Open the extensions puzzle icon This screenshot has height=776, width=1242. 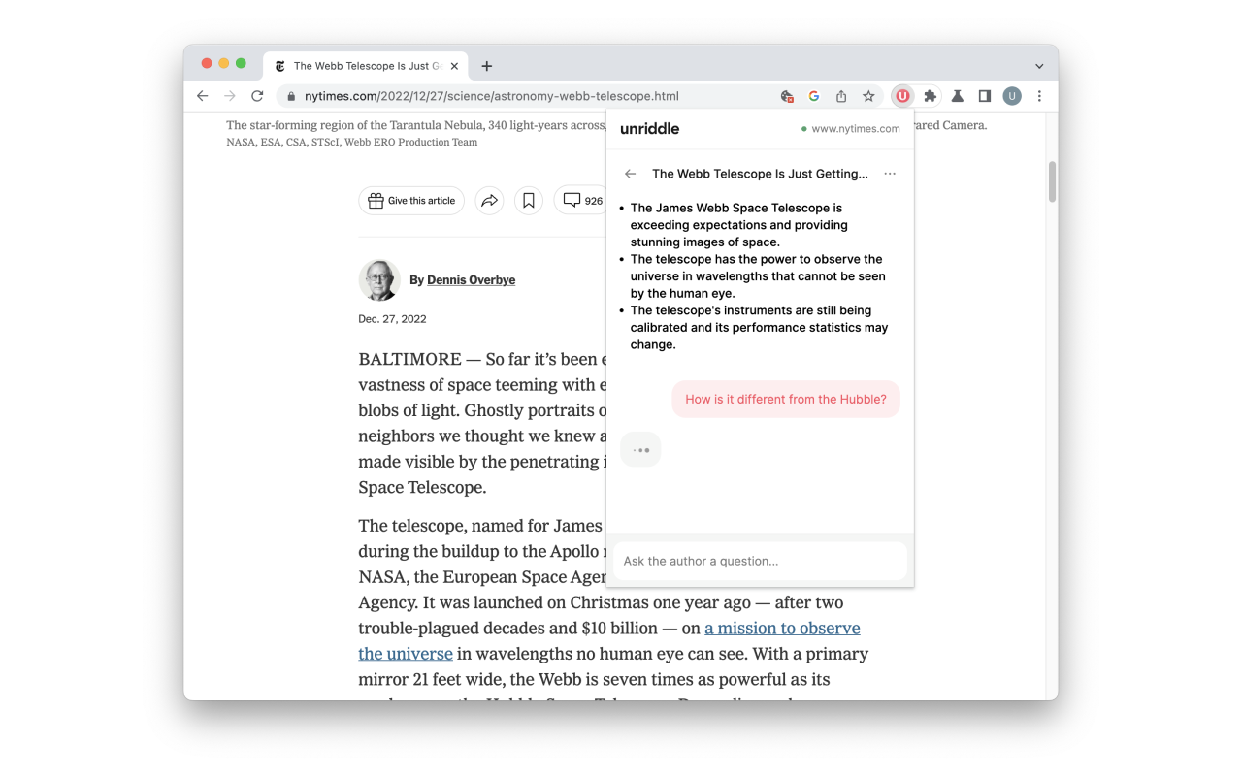930,96
